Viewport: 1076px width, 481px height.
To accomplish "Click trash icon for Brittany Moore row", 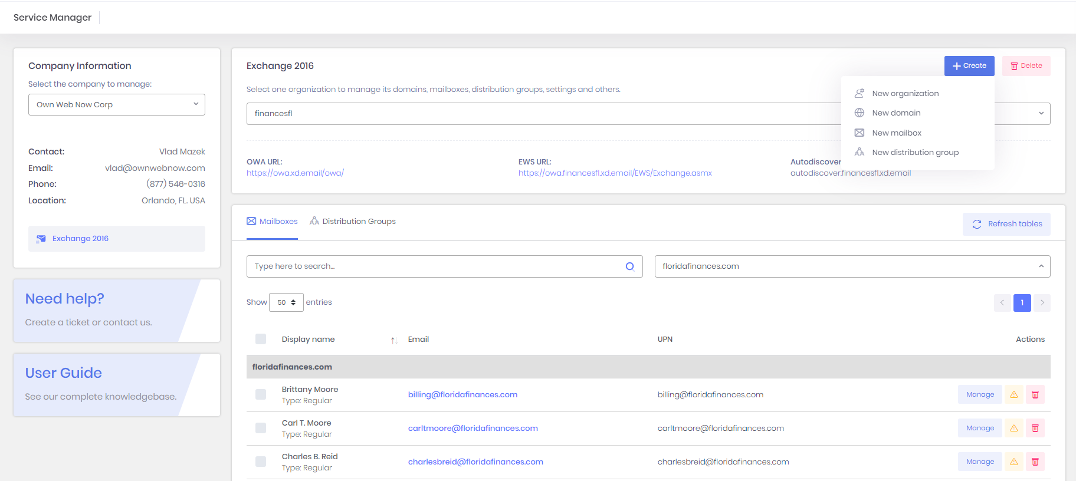I will (x=1035, y=394).
